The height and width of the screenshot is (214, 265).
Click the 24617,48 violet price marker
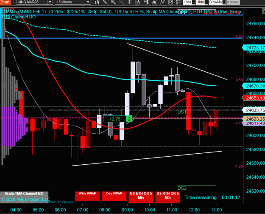pos(254,124)
